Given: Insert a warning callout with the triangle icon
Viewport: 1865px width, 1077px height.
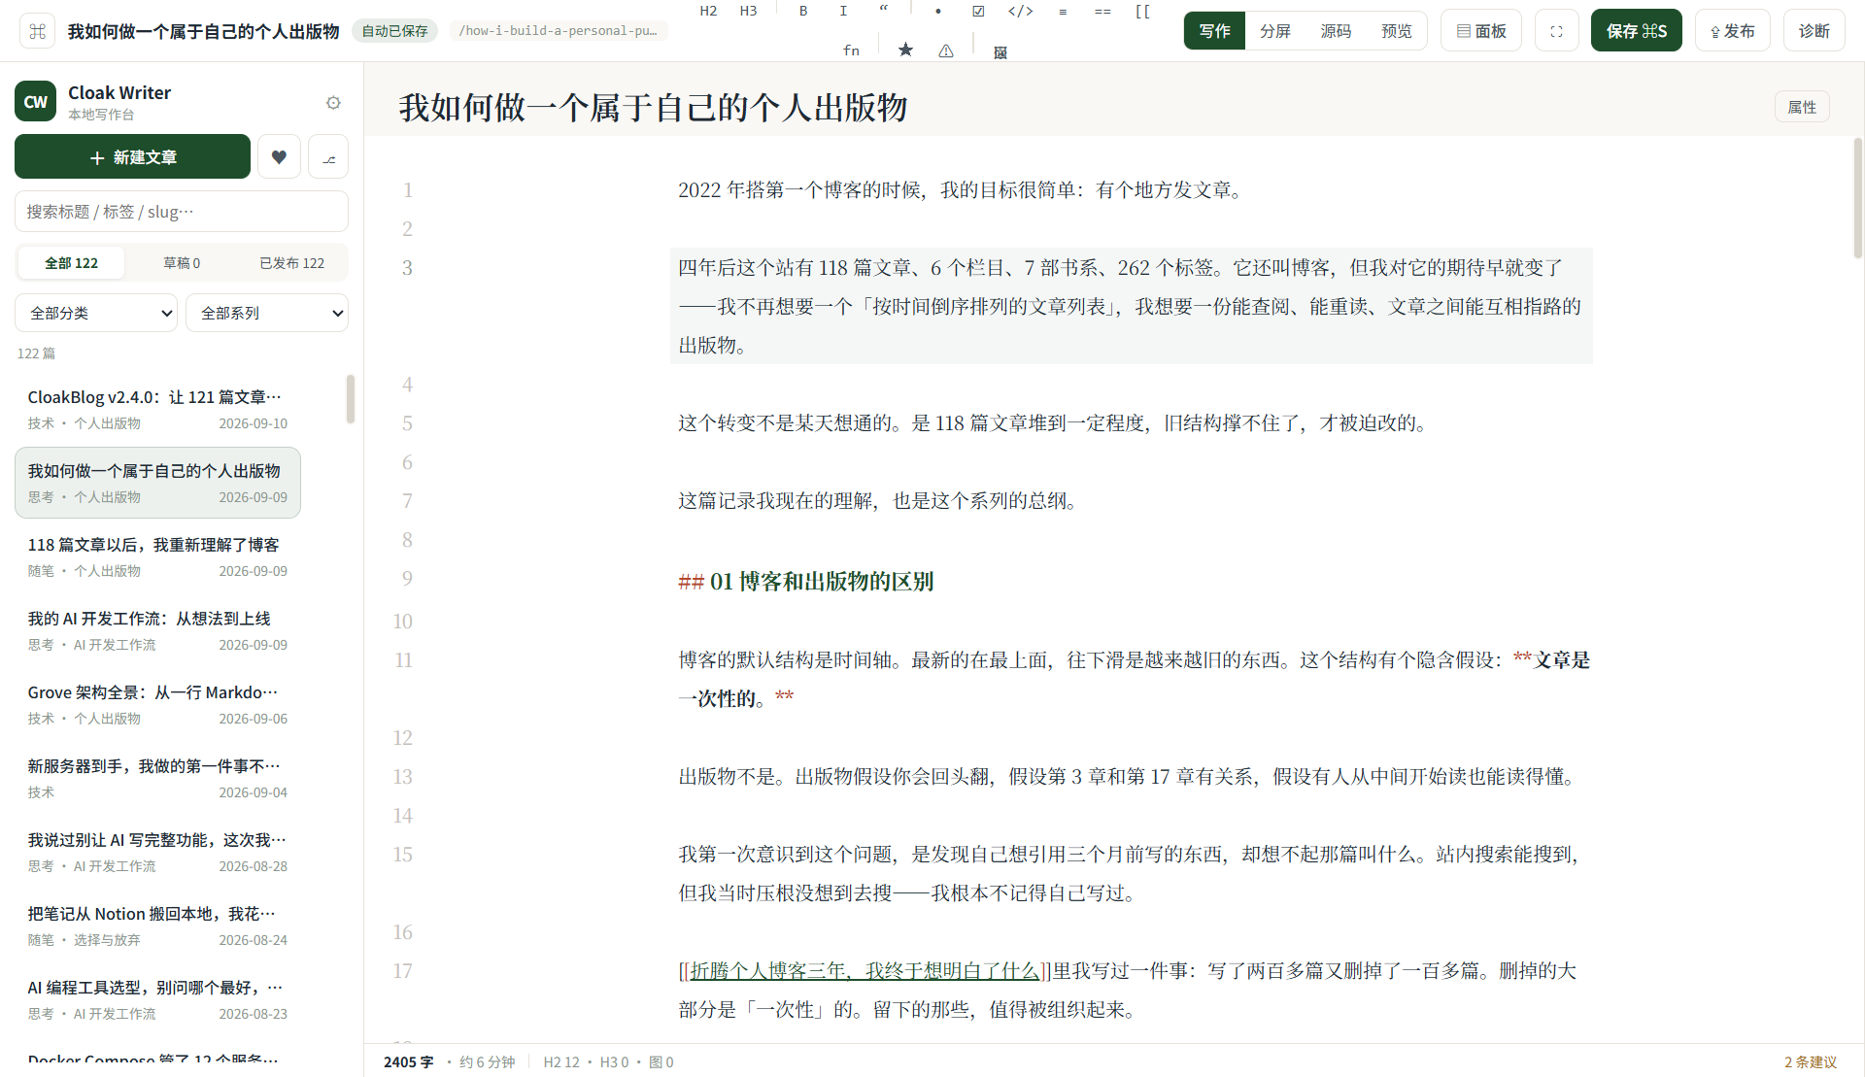Looking at the screenshot, I should coord(946,50).
